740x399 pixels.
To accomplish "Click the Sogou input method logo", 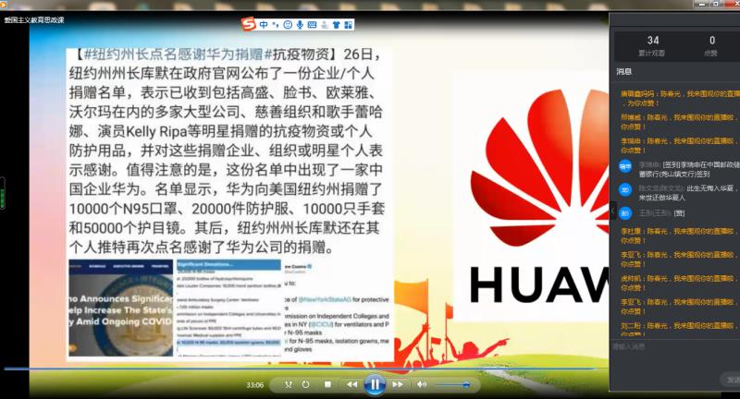I will [x=248, y=24].
